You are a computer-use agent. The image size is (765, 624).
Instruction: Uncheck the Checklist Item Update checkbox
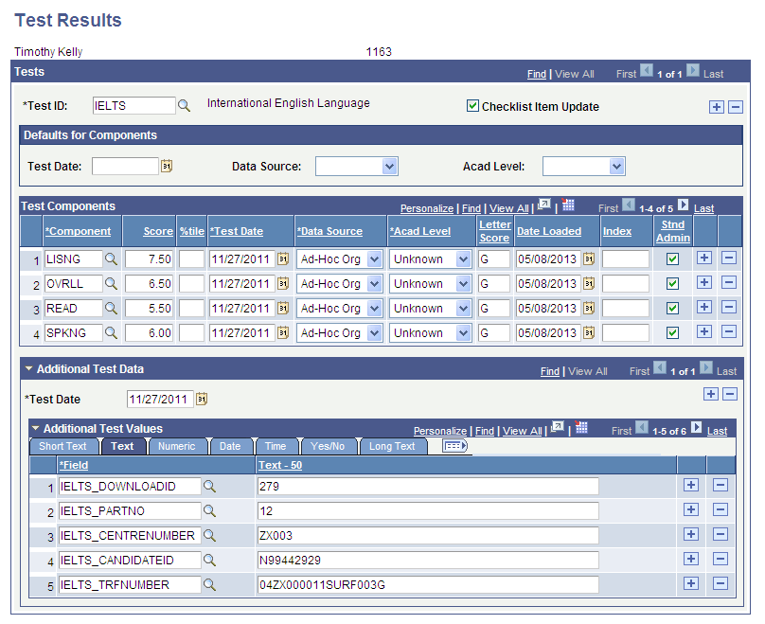[x=472, y=105]
